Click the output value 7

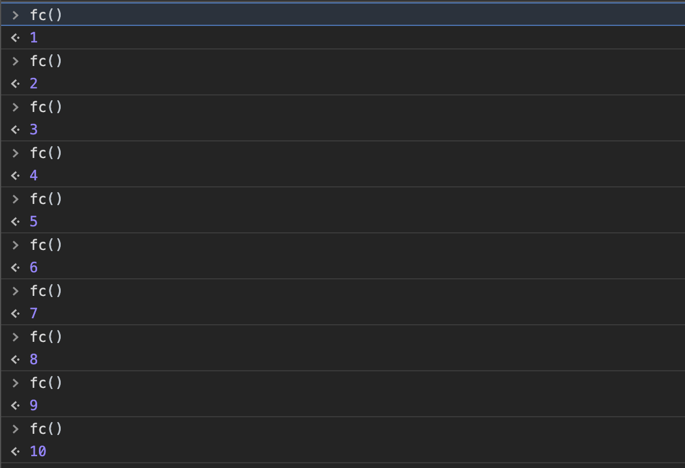(34, 314)
